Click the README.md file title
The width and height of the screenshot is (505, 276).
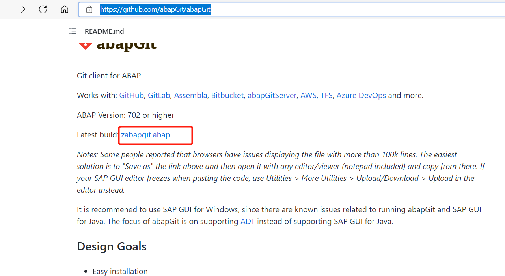(x=104, y=31)
